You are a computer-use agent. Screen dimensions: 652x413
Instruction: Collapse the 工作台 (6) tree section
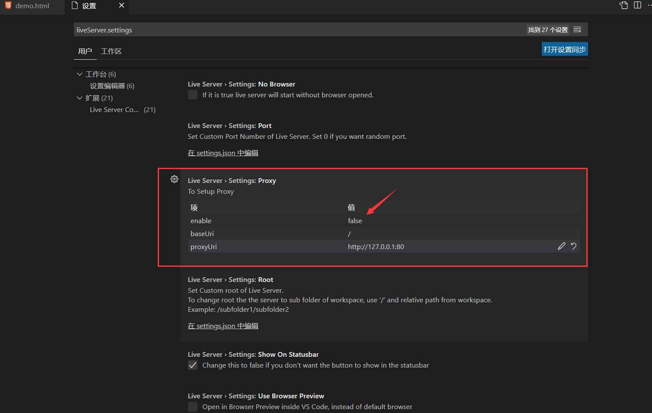[80, 74]
